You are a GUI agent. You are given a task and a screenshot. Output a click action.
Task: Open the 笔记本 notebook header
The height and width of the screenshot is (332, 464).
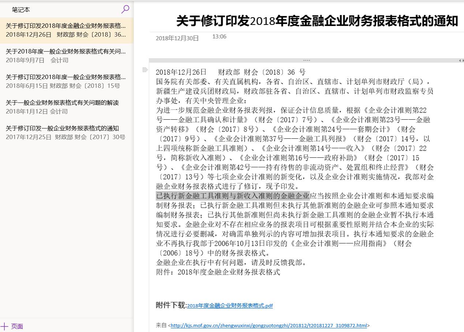21,10
